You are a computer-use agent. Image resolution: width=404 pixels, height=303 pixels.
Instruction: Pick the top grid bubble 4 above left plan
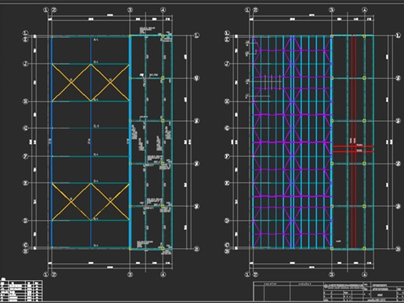tap(164, 10)
